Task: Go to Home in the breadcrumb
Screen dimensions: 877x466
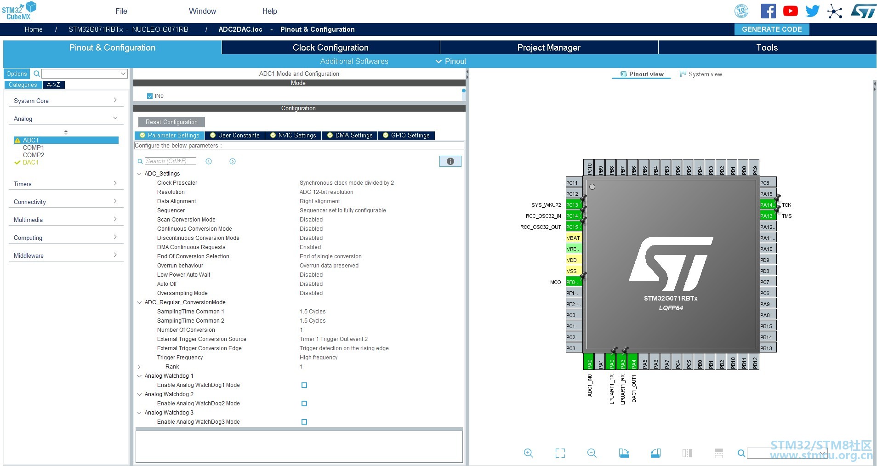Action: (34, 29)
